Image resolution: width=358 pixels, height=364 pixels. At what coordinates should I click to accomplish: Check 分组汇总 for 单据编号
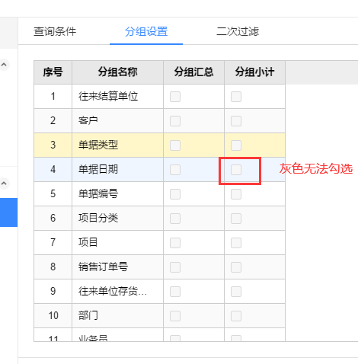pos(175,194)
